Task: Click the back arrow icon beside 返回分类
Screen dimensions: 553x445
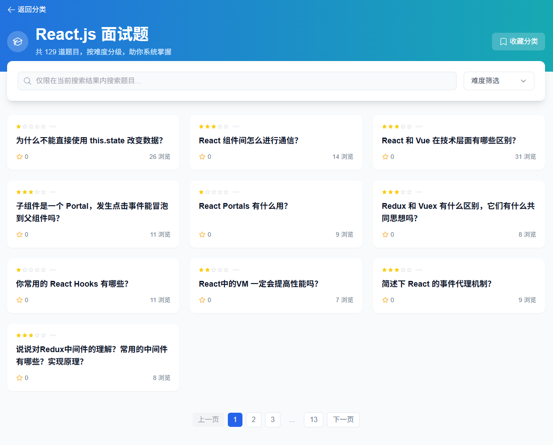Action: click(11, 10)
